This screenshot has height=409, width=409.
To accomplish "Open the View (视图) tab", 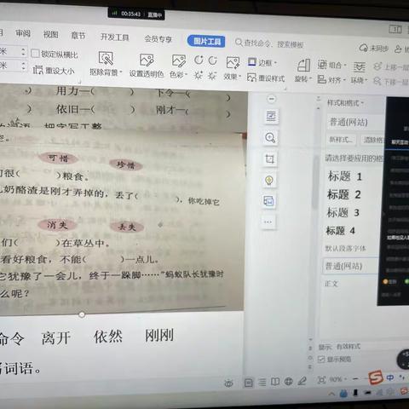I will click(x=51, y=34).
